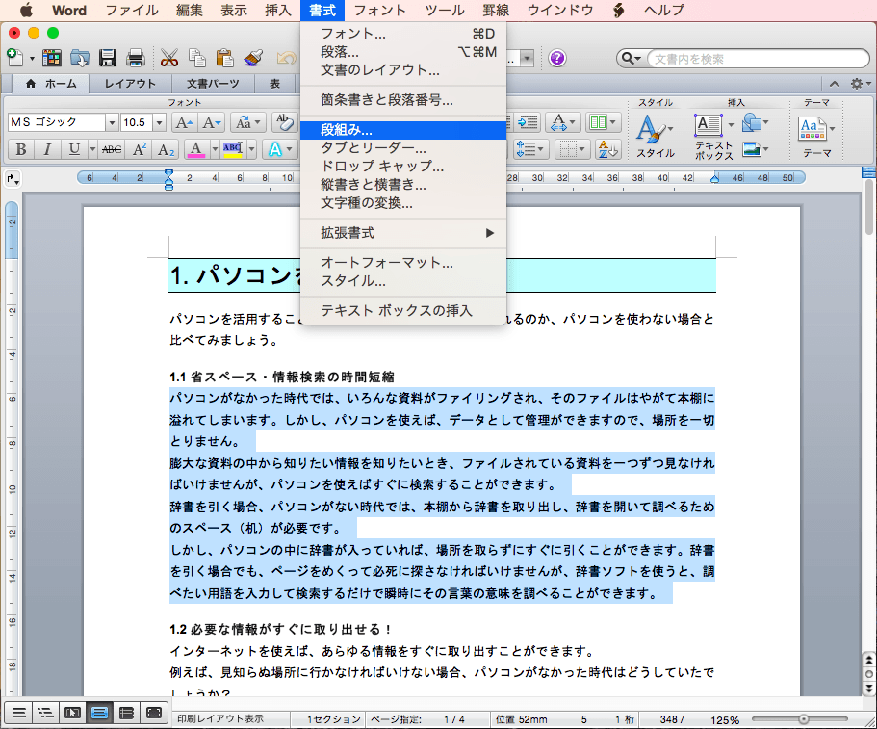Expand the 拡張書式 submenu

[x=403, y=233]
